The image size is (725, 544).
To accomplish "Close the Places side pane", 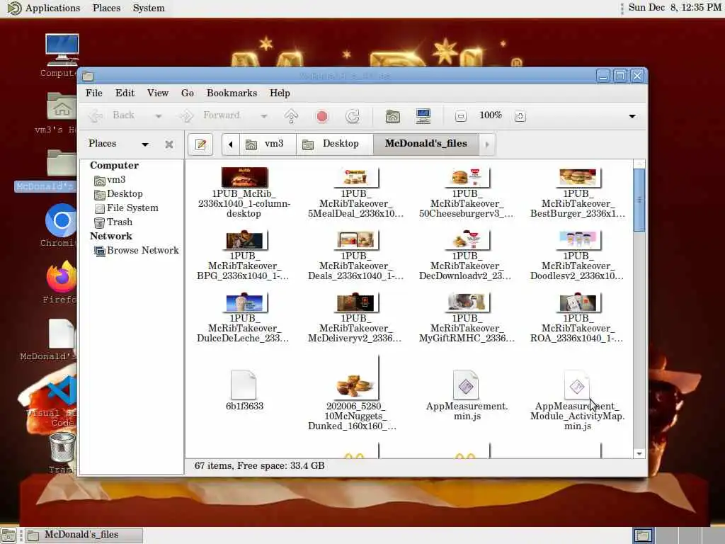I will (169, 144).
